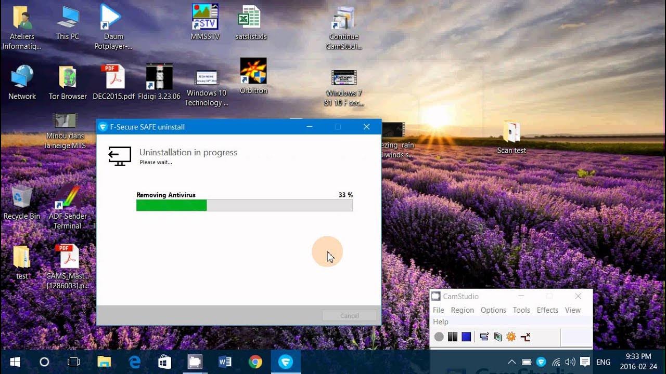Open Wi-Fi network tray icon
666x374 pixels.
click(x=556, y=362)
